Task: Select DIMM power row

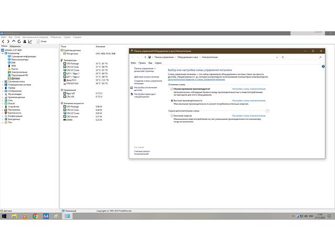Action: [x=83, y=120]
